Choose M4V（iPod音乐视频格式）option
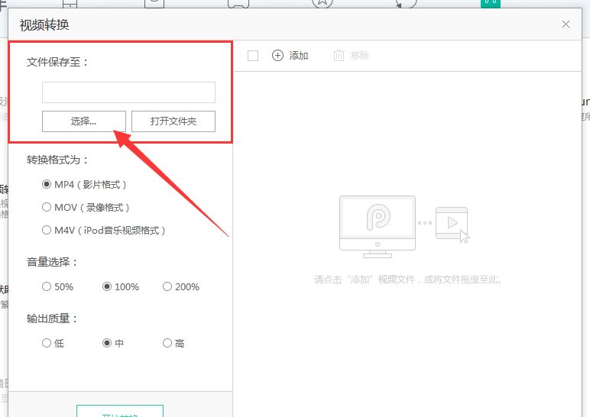The height and width of the screenshot is (417, 590). coord(47,230)
